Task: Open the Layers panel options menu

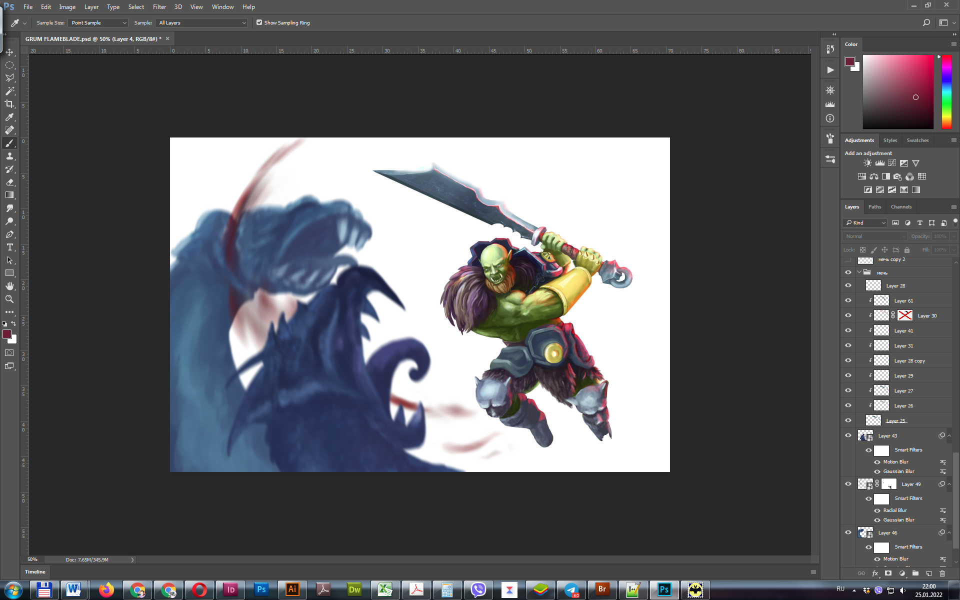Action: pyautogui.click(x=953, y=207)
